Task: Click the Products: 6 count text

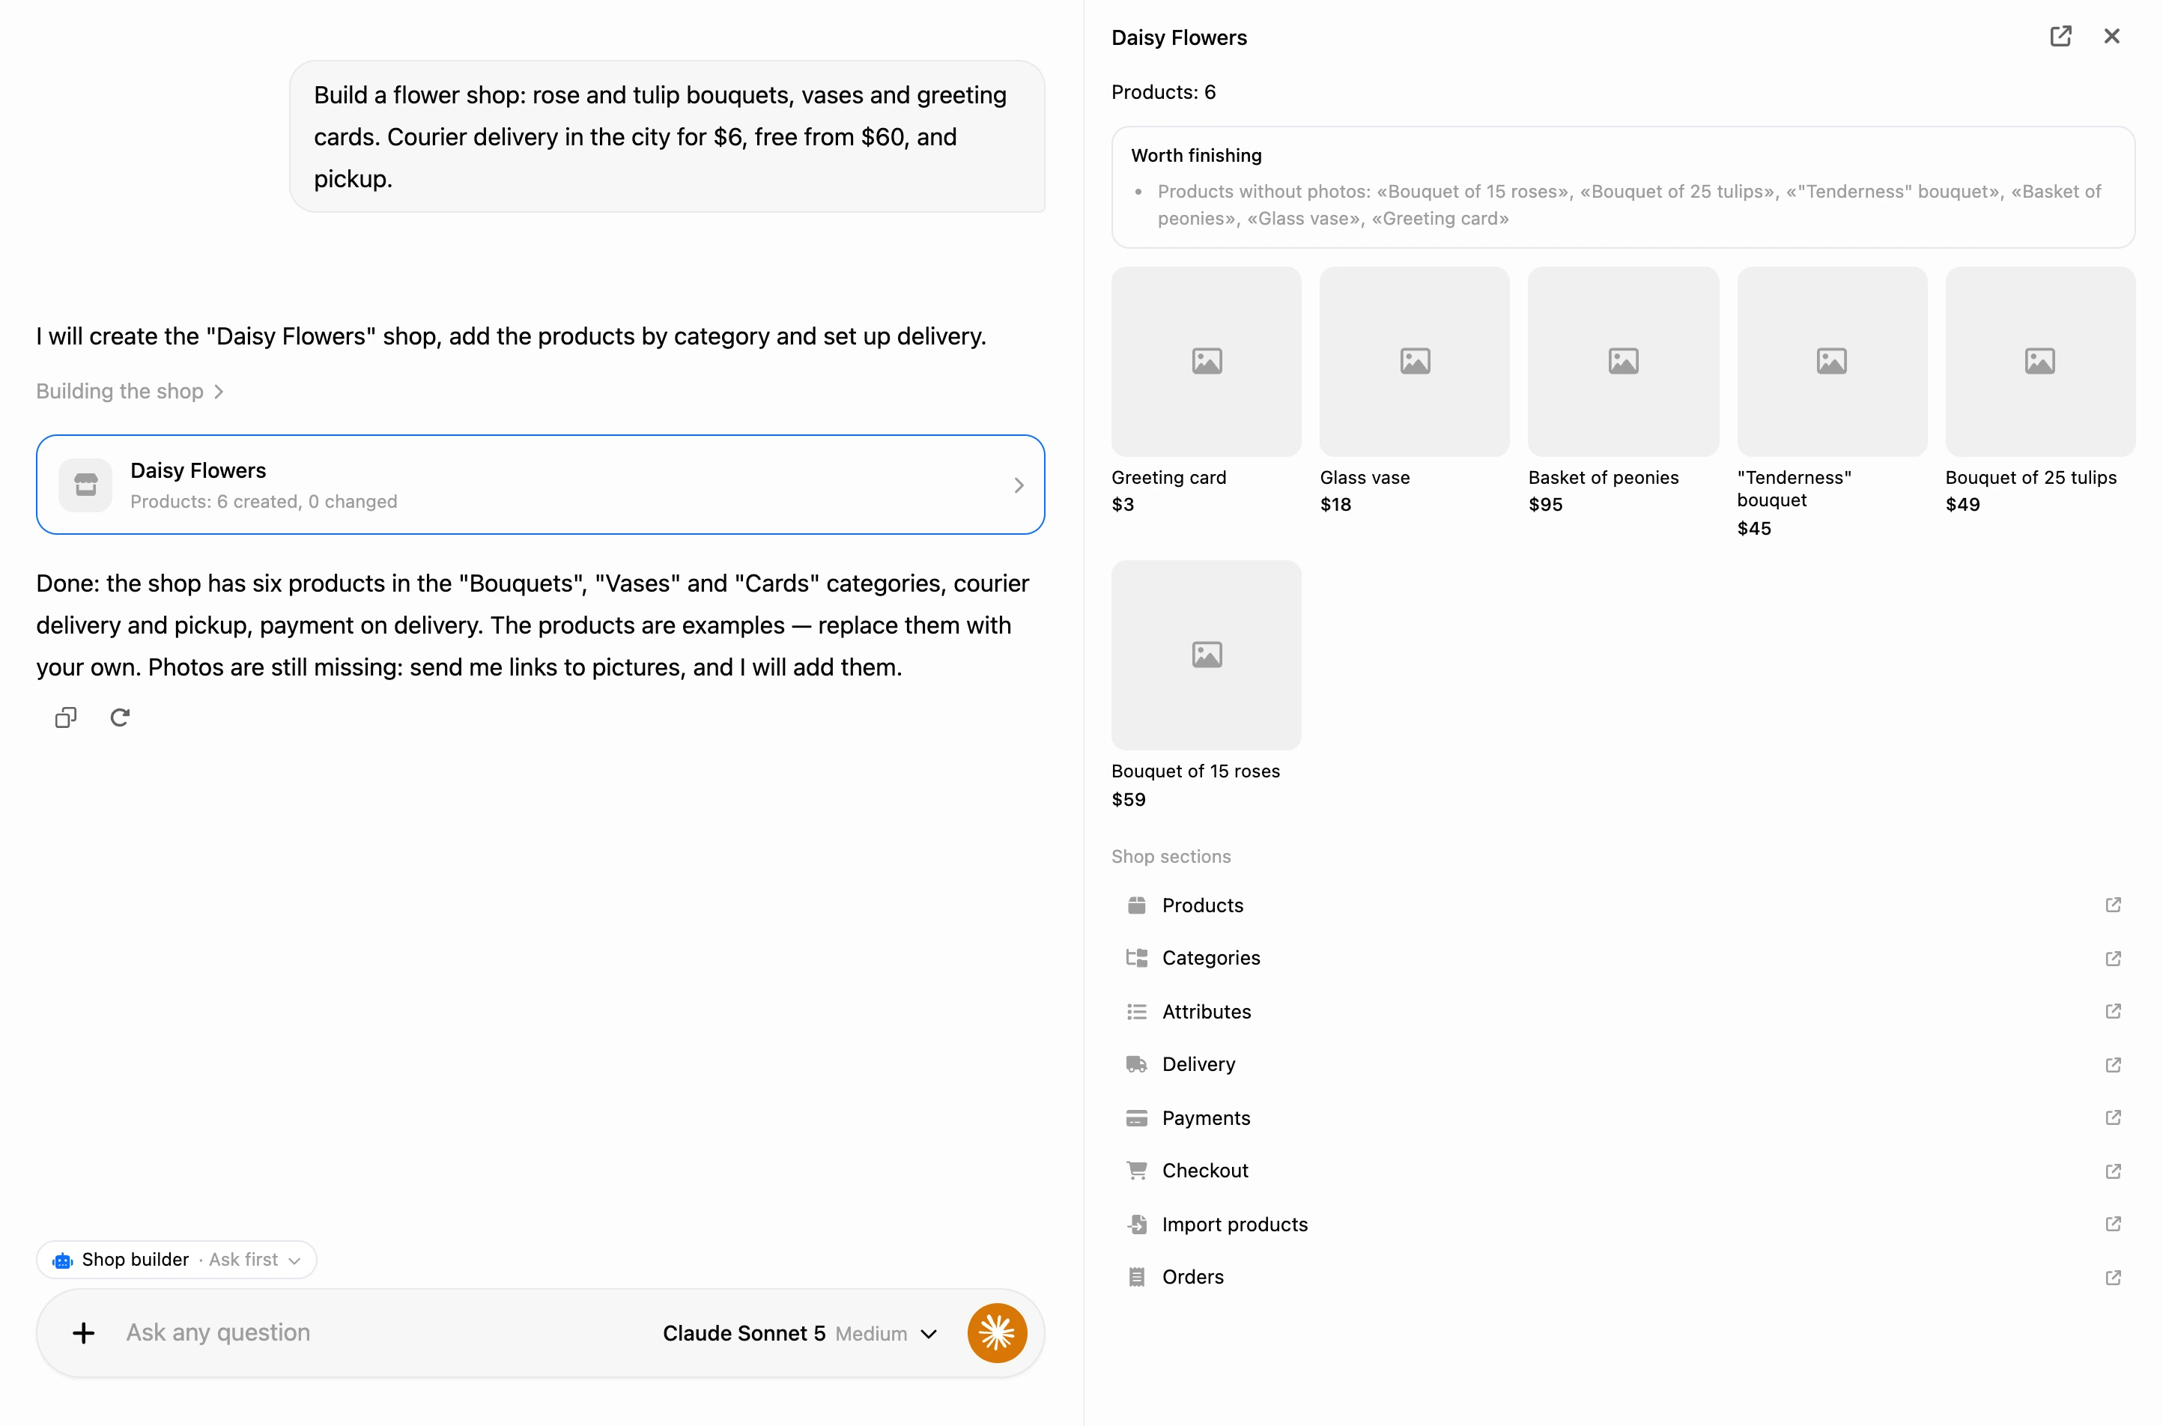Action: pos(1163,92)
